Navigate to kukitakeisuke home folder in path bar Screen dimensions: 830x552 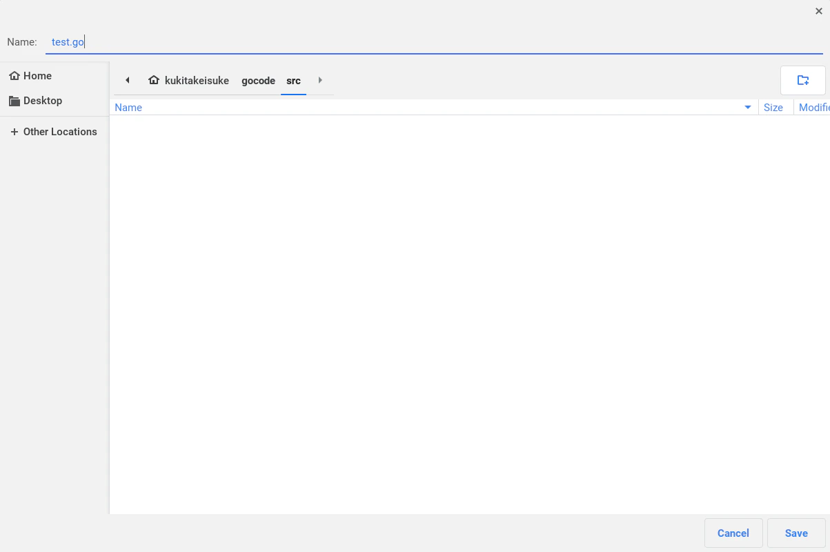[x=188, y=81]
